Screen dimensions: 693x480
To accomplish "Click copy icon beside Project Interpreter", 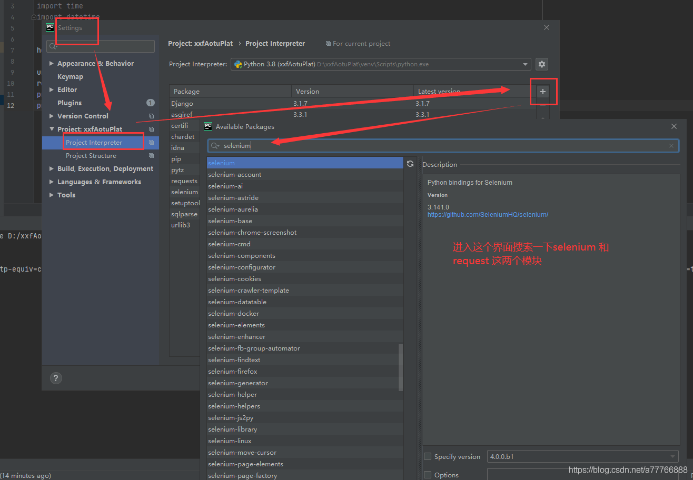I will [151, 142].
